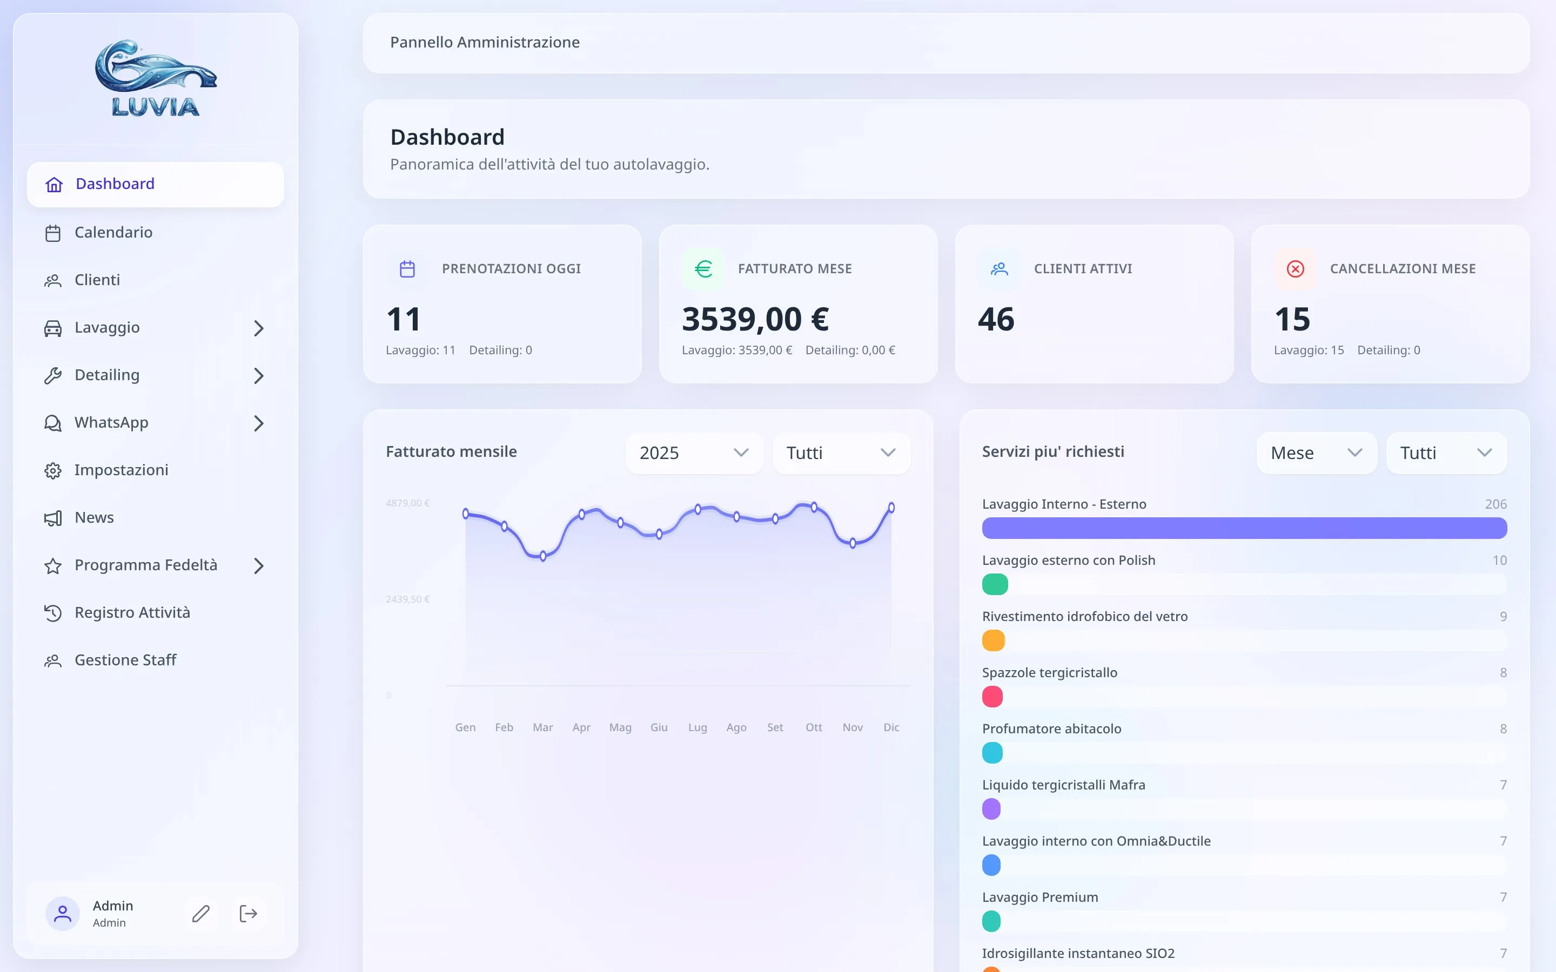Viewport: 1556px width, 972px height.
Task: Click the Clienti people icon
Action: pyautogui.click(x=53, y=280)
